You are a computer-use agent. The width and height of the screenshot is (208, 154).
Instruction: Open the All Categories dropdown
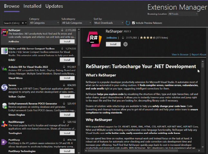44,23
